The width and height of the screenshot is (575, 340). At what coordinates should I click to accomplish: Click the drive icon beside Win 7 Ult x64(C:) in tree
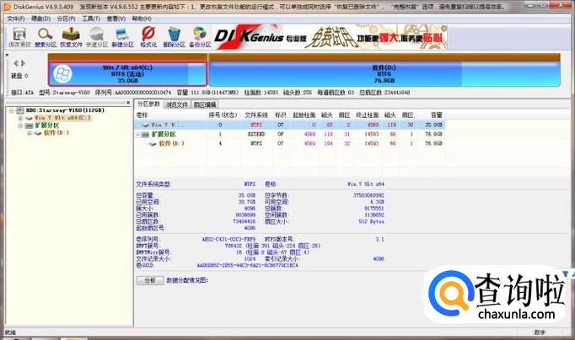pyautogui.click(x=29, y=118)
